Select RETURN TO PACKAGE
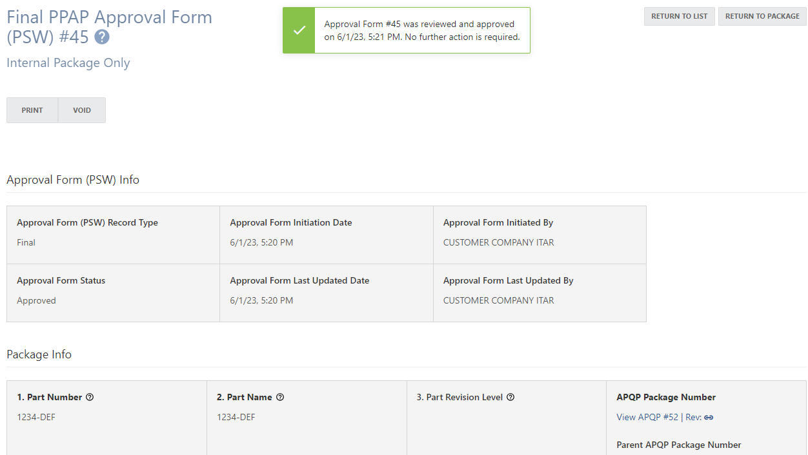Screen dimensions: 808x455 pos(762,16)
